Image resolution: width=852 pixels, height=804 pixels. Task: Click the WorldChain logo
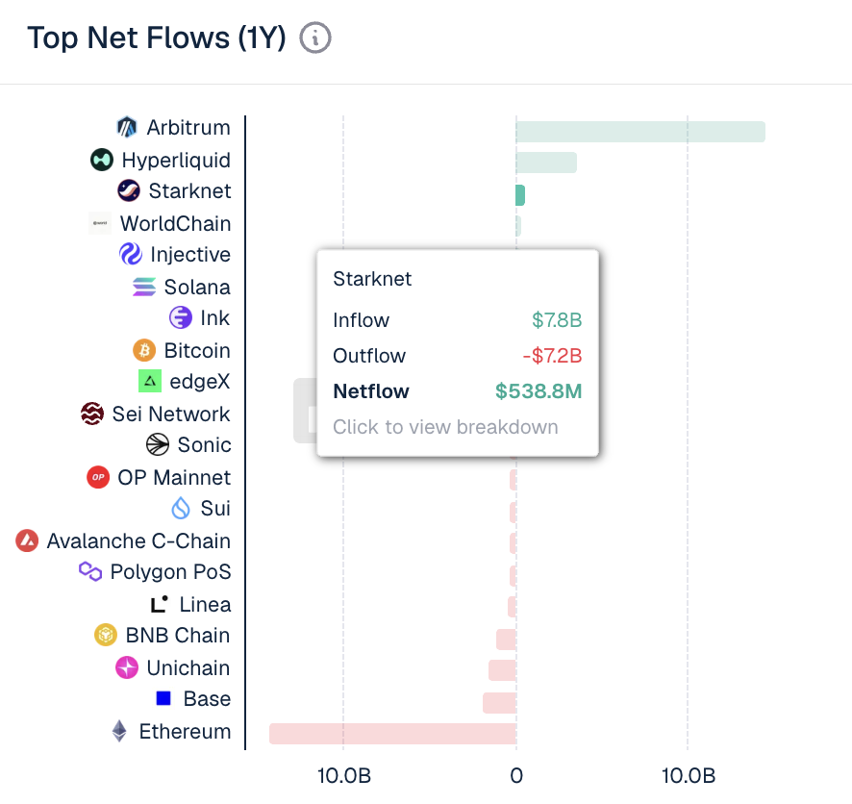point(100,223)
